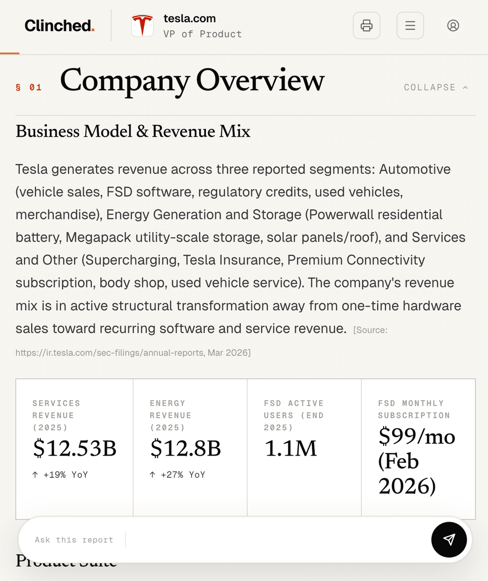Open the hamburger menu
This screenshot has width=488, height=581.
(x=410, y=25)
